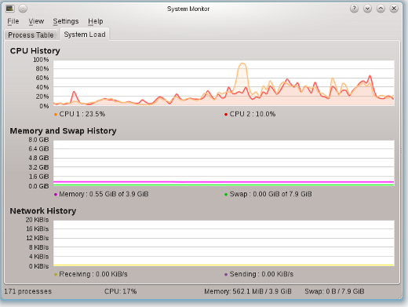408x307 pixels.
Task: Click the orange CPU 1 legend dot
Action: point(56,115)
